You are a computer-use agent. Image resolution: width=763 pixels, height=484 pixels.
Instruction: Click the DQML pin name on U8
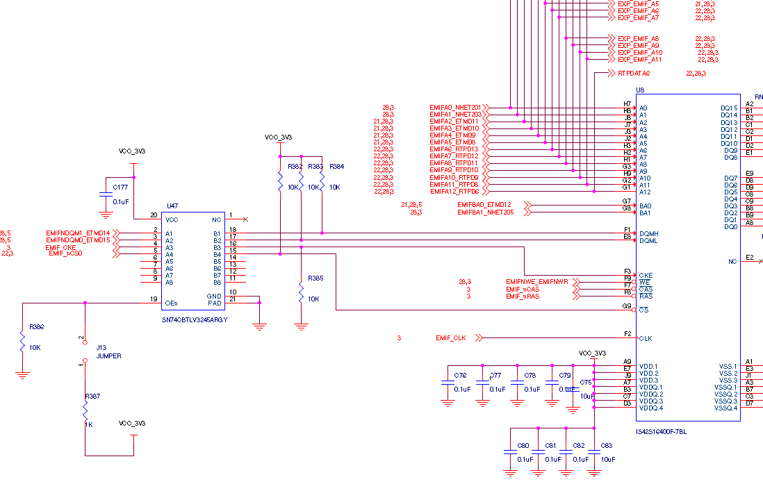[x=648, y=241]
